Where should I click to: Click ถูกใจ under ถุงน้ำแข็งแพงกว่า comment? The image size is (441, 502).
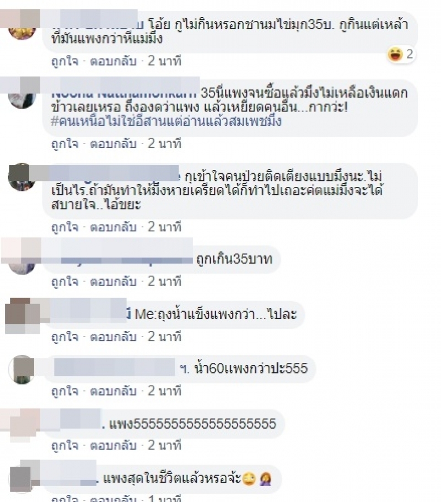65,337
